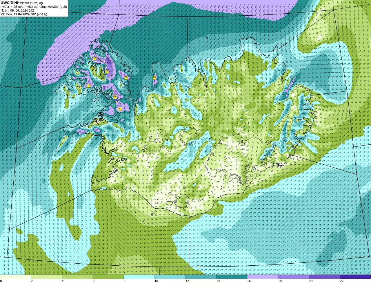371x283 pixels.
Task: Click the pale cyan 8–10 m/s legend swatch
Action: pyautogui.click(x=139, y=277)
